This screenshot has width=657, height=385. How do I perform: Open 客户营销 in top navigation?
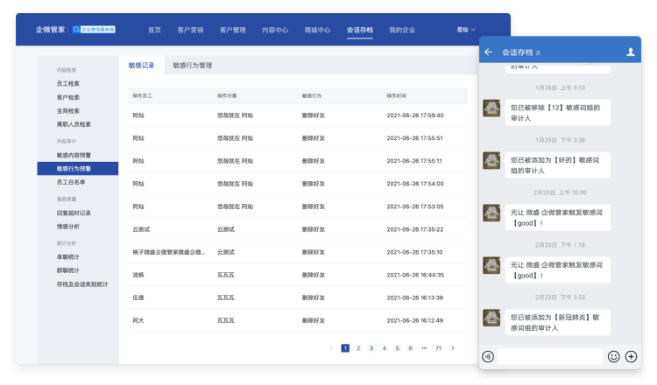point(190,29)
